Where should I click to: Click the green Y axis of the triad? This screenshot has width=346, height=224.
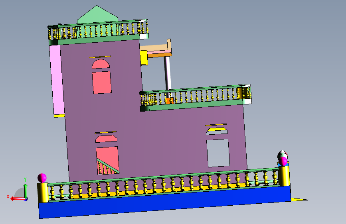pos(26,191)
